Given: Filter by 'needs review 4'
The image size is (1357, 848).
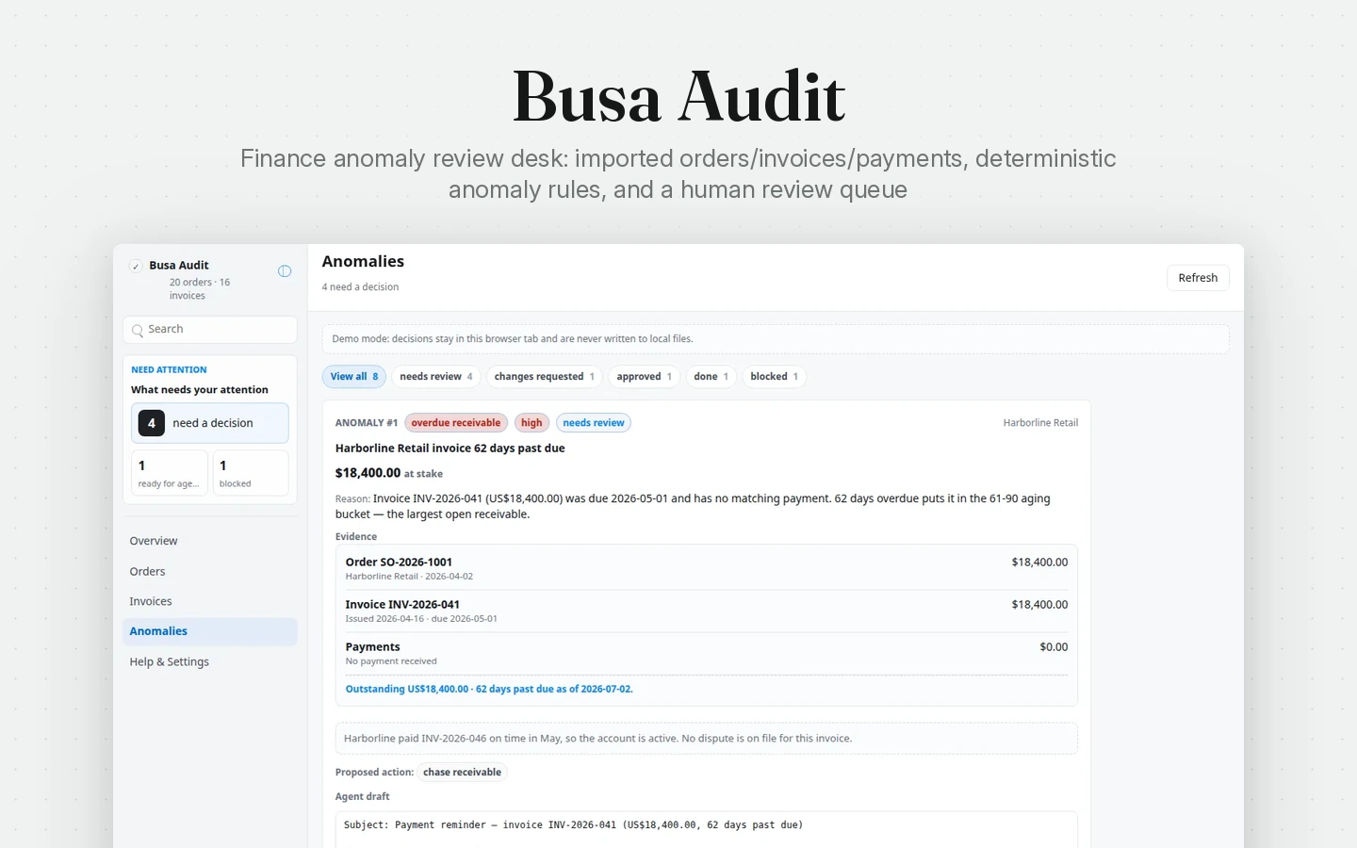Looking at the screenshot, I should click(x=436, y=377).
